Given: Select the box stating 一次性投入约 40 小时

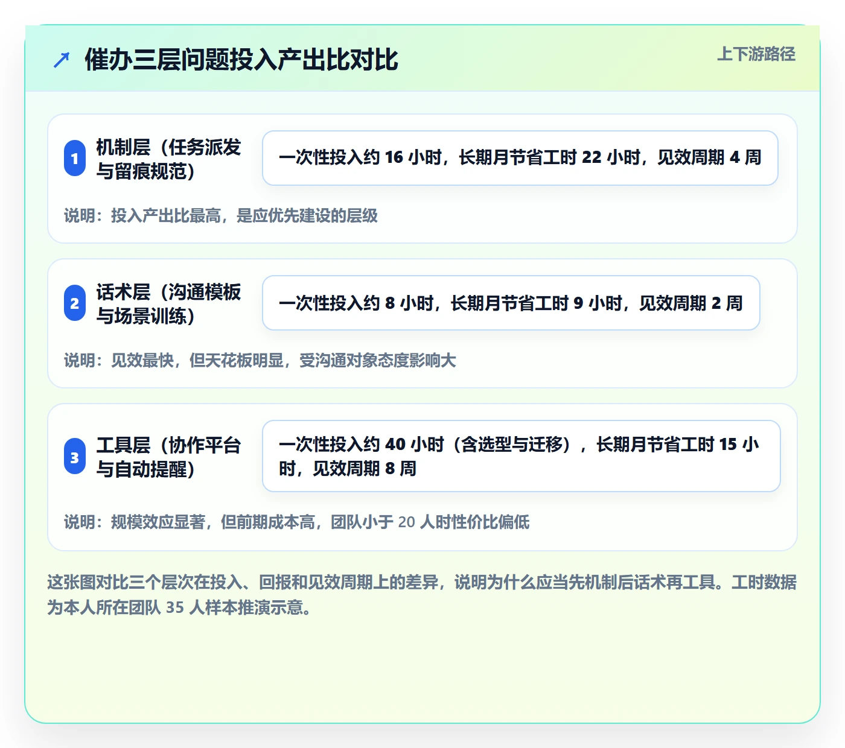Looking at the screenshot, I should pos(521,456).
